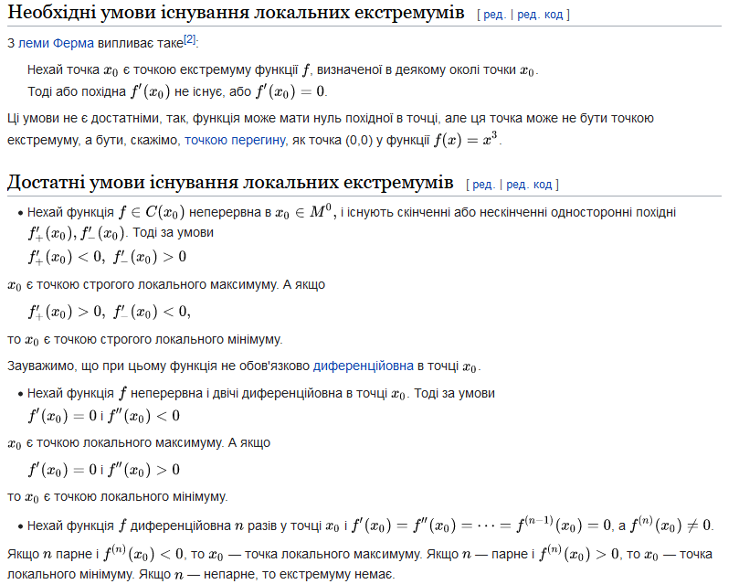Click text 'непарне, то екстремуму немає'
This screenshot has width=739, height=584.
coord(299,575)
